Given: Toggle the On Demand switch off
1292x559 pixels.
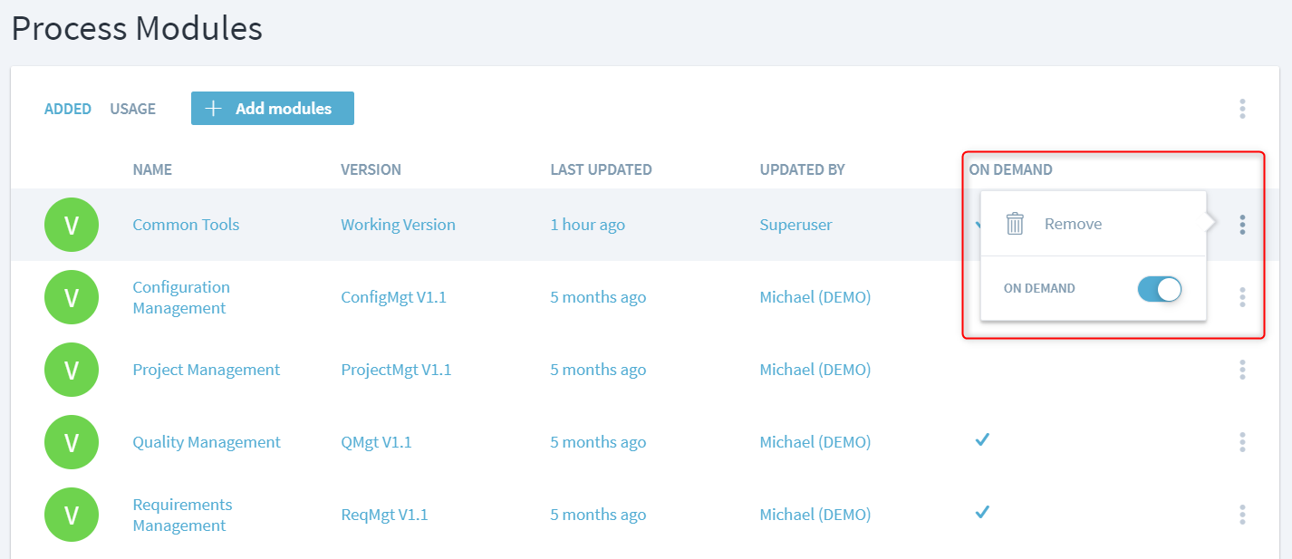Looking at the screenshot, I should [x=1160, y=289].
